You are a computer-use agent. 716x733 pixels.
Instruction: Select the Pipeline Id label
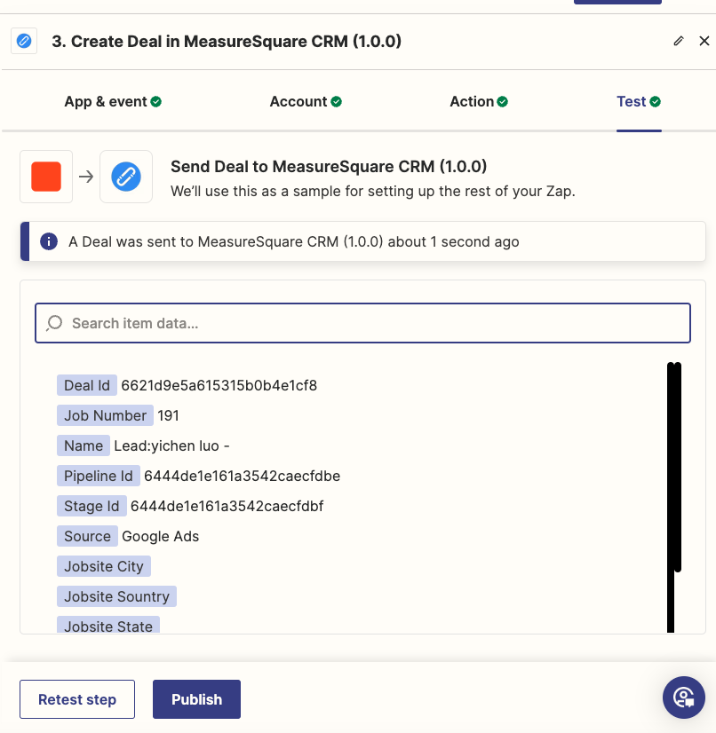(99, 476)
